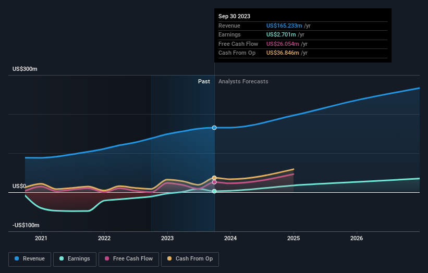The width and height of the screenshot is (428, 273).
Task: Toggle the Cash From Op legend button
Action: coord(190,259)
